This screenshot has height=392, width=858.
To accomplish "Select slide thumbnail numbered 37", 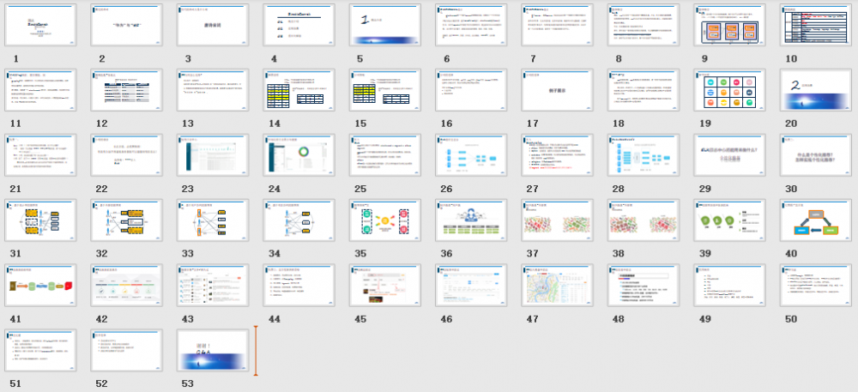I will point(558,220).
